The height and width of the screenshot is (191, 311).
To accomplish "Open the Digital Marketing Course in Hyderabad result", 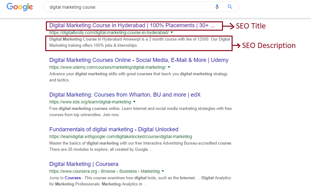I will pyautogui.click(x=132, y=25).
